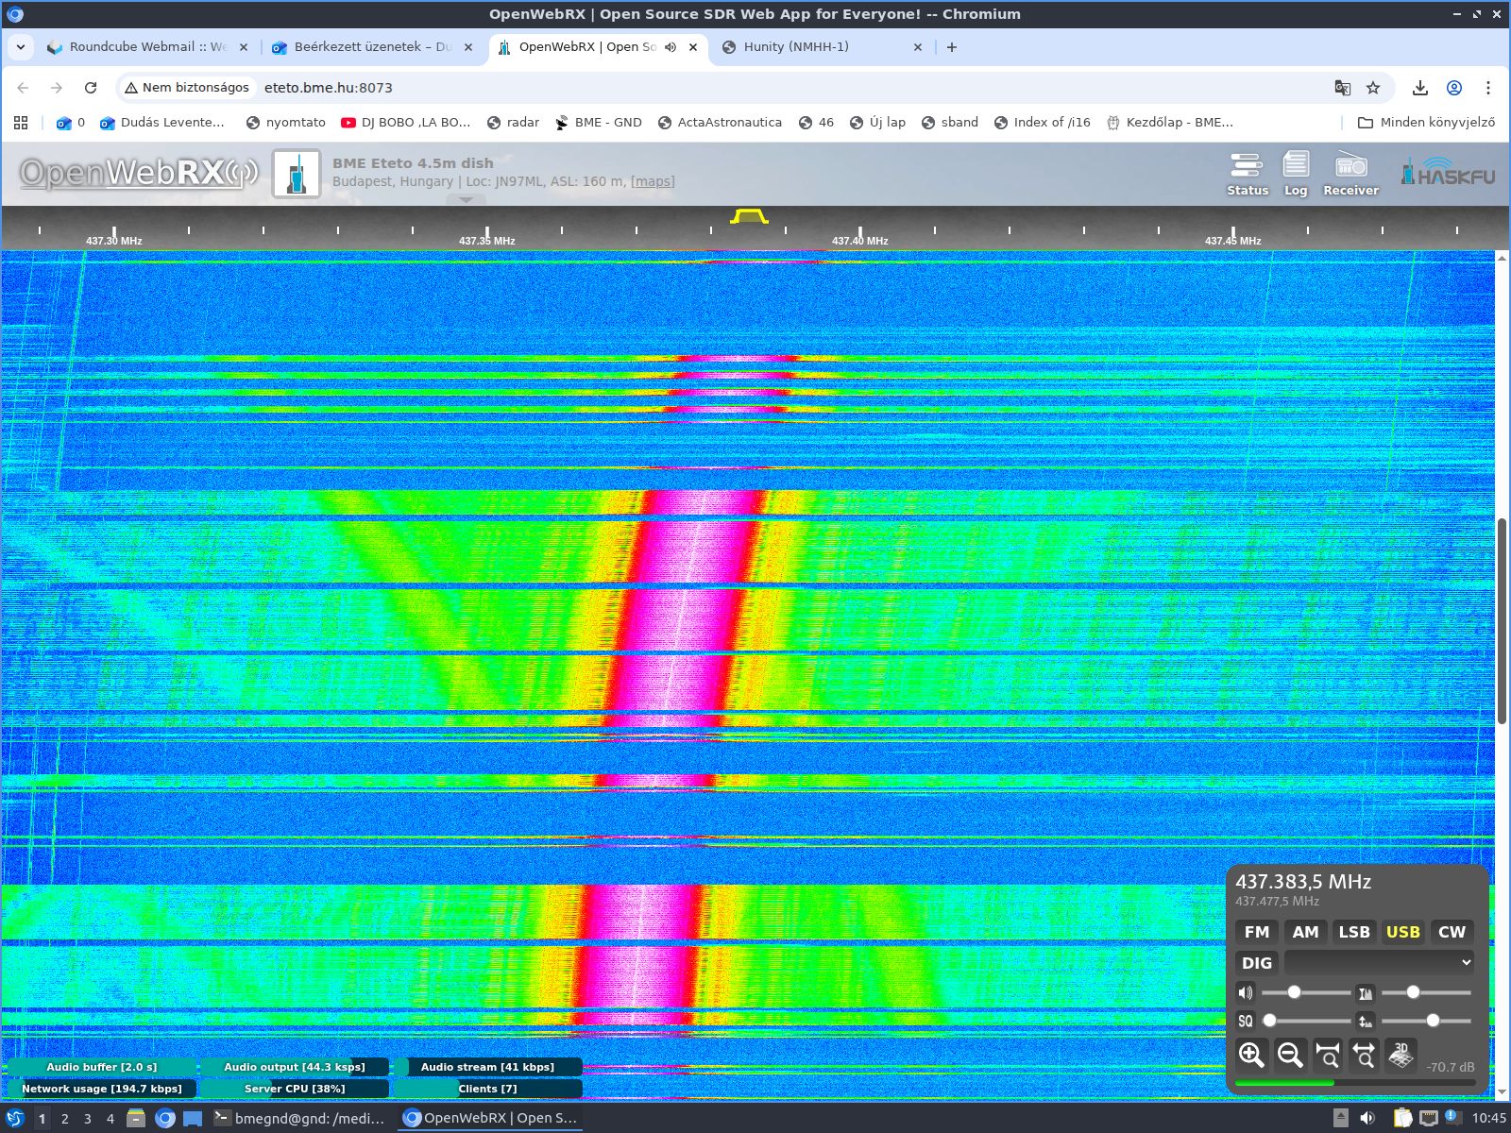Screen dimensions: 1511x1133
Task: Select the LSB modulation mode
Action: (1353, 932)
